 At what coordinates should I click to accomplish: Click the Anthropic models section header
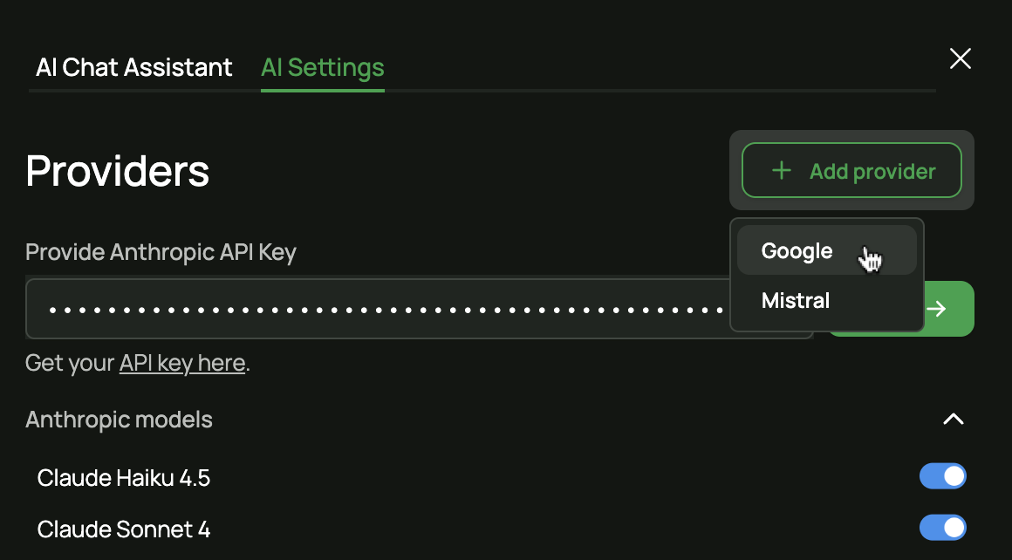(x=120, y=420)
